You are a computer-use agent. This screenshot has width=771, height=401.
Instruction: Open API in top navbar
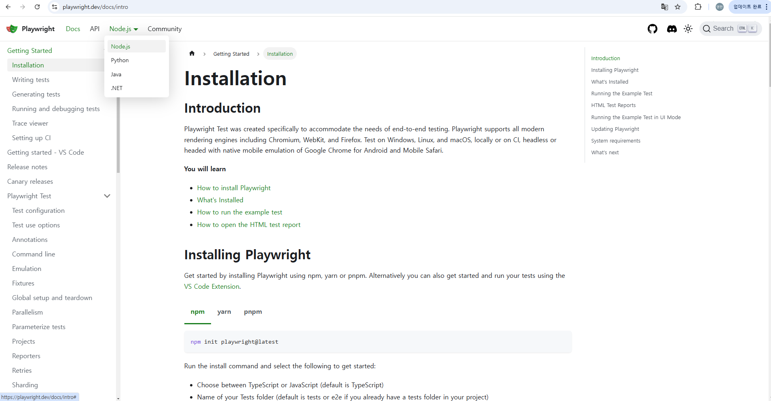coord(95,29)
